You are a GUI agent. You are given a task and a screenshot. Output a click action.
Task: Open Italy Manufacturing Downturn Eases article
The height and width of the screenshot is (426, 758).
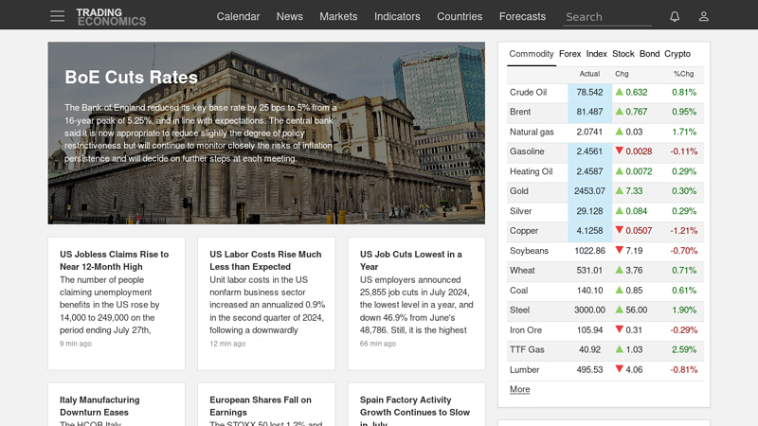point(99,406)
